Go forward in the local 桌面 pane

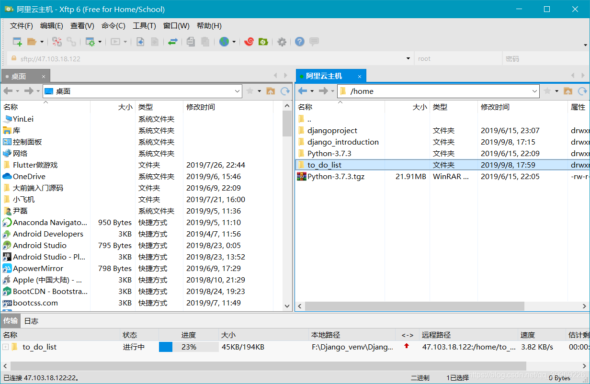29,91
